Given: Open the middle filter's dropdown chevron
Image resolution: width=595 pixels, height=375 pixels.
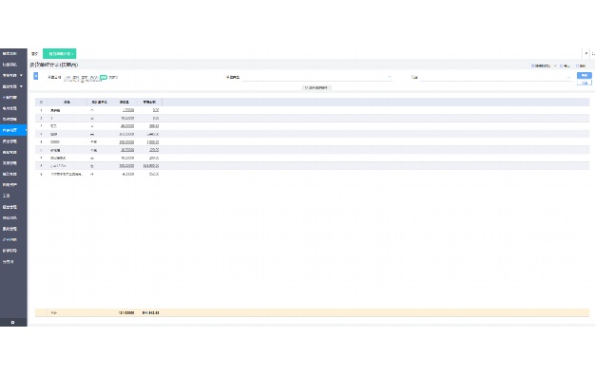Looking at the screenshot, I should coord(390,77).
